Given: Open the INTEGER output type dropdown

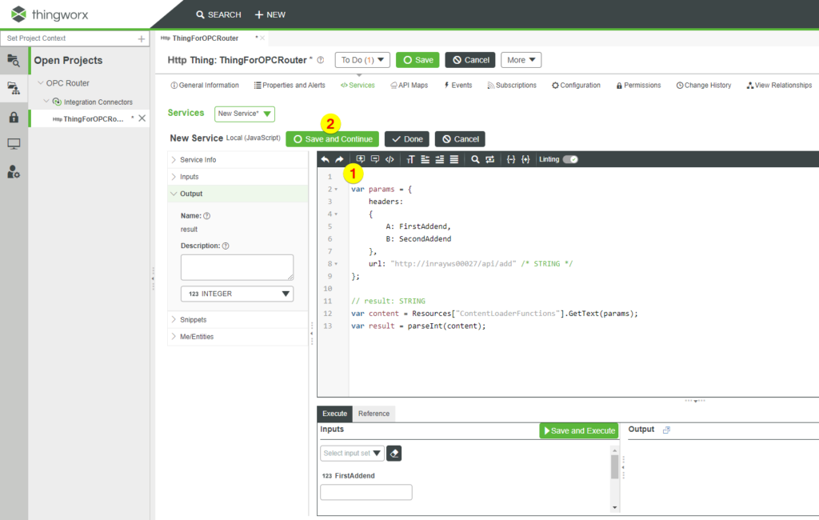Looking at the screenshot, I should coord(237,294).
